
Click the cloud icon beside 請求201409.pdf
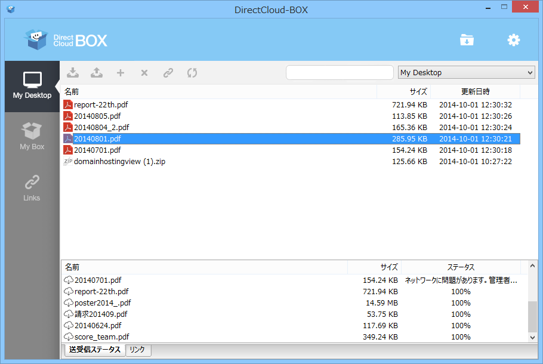pyautogui.click(x=69, y=314)
